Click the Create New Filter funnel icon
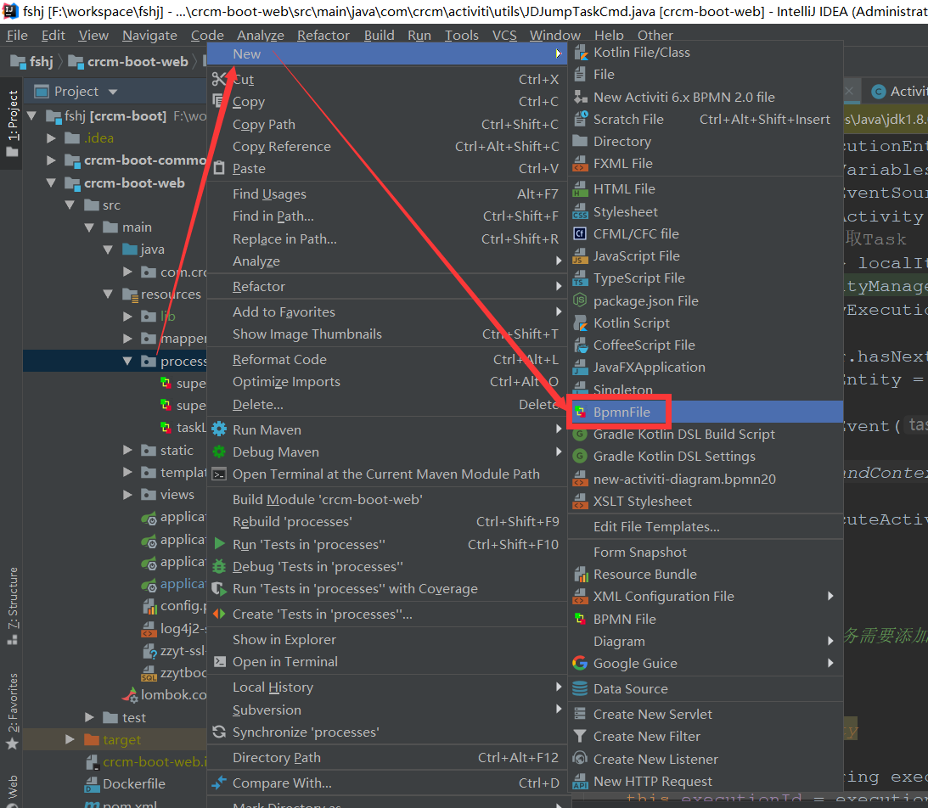 [x=581, y=737]
